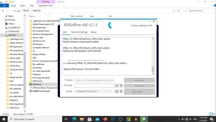216x122 pixels.
Task: Select the My certificate folder in file list
Action: 38,64
